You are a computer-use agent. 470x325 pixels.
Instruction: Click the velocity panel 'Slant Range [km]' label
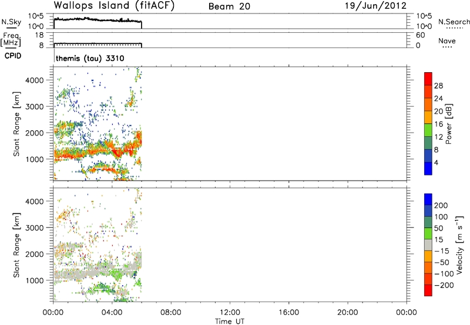pos(16,245)
